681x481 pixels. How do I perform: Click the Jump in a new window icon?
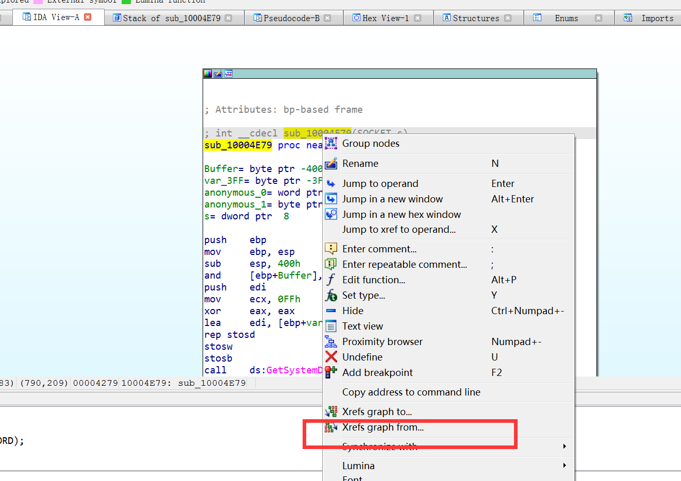331,199
